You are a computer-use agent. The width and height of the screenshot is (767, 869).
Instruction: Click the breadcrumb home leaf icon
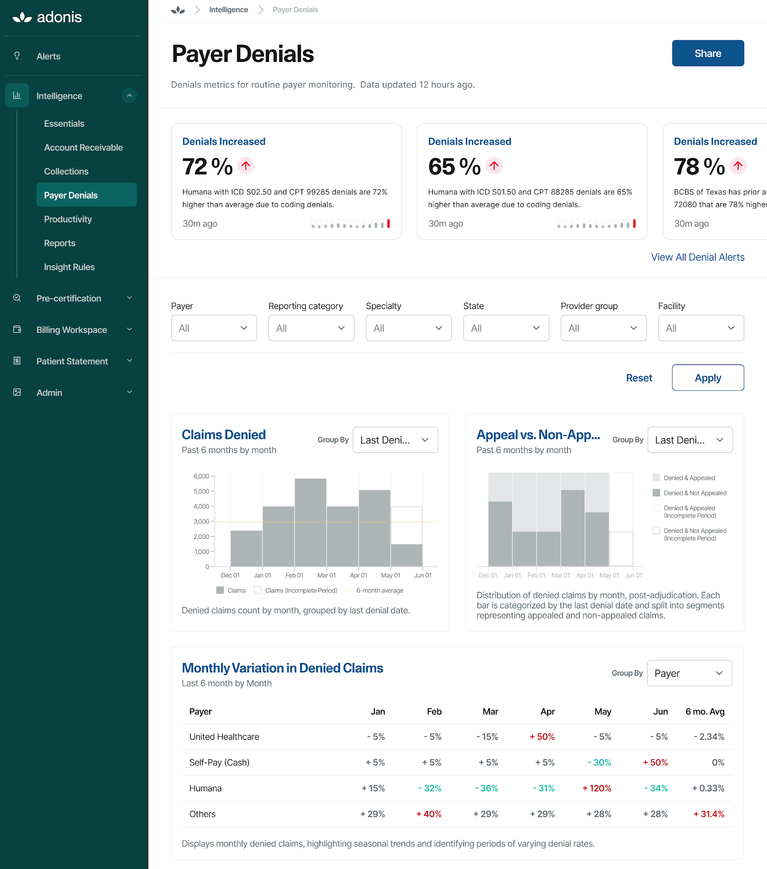(178, 10)
